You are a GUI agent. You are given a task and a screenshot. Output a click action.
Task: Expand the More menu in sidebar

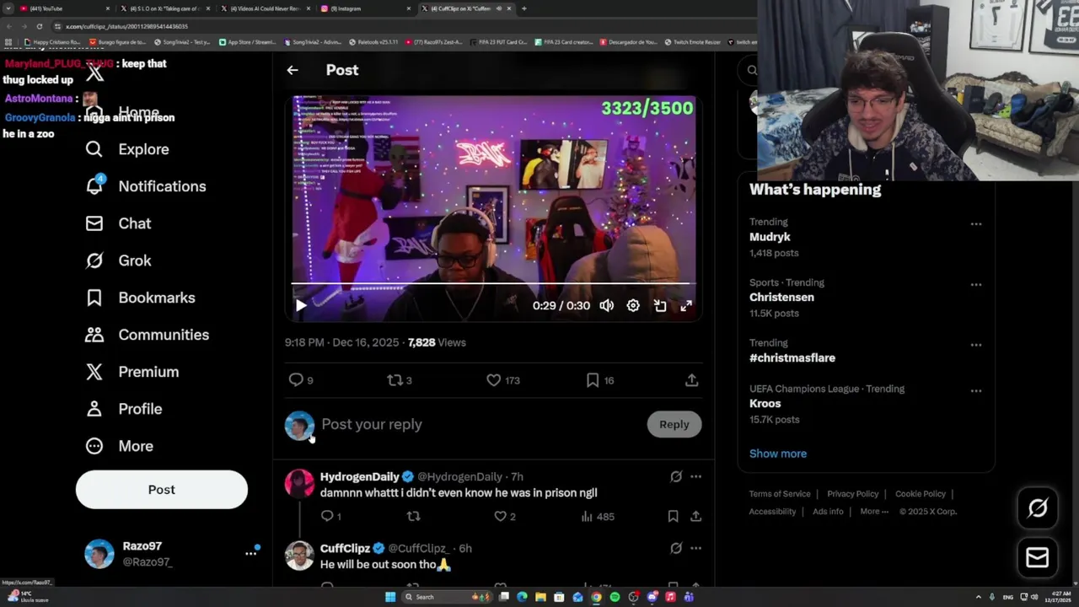pyautogui.click(x=119, y=446)
